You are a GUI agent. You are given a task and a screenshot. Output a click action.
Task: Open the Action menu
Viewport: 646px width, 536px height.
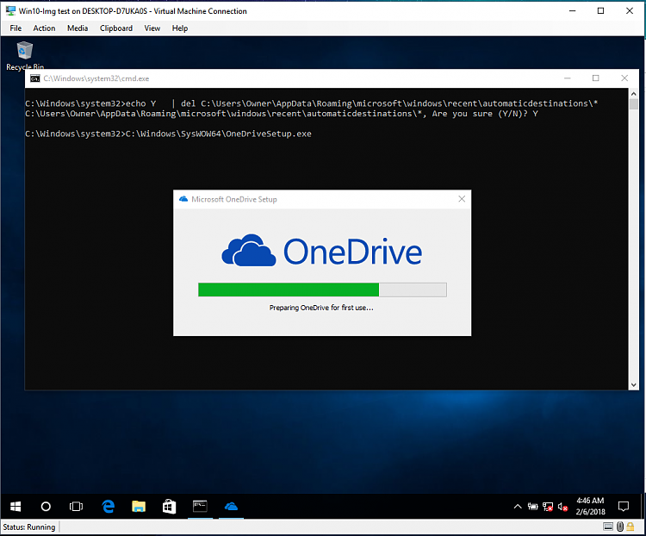(44, 28)
